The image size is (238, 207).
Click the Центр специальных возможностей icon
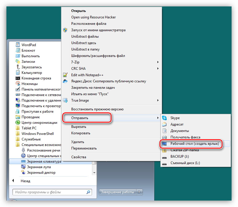click(x=23, y=156)
